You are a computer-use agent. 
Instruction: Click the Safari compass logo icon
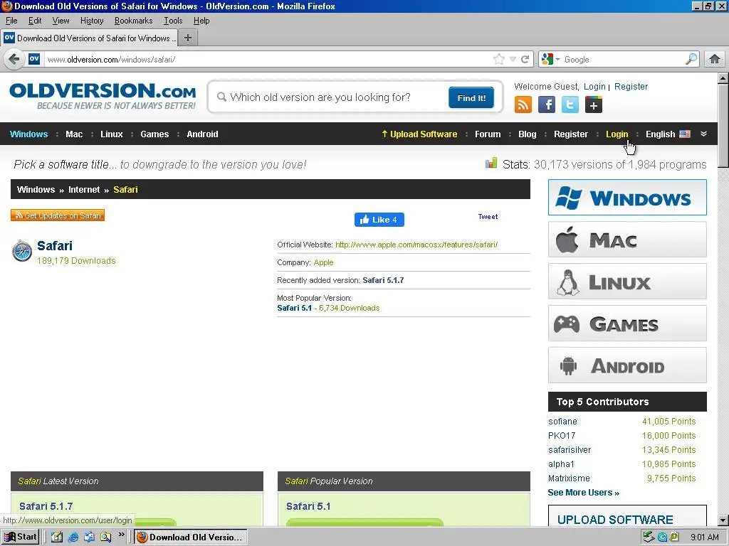click(22, 251)
